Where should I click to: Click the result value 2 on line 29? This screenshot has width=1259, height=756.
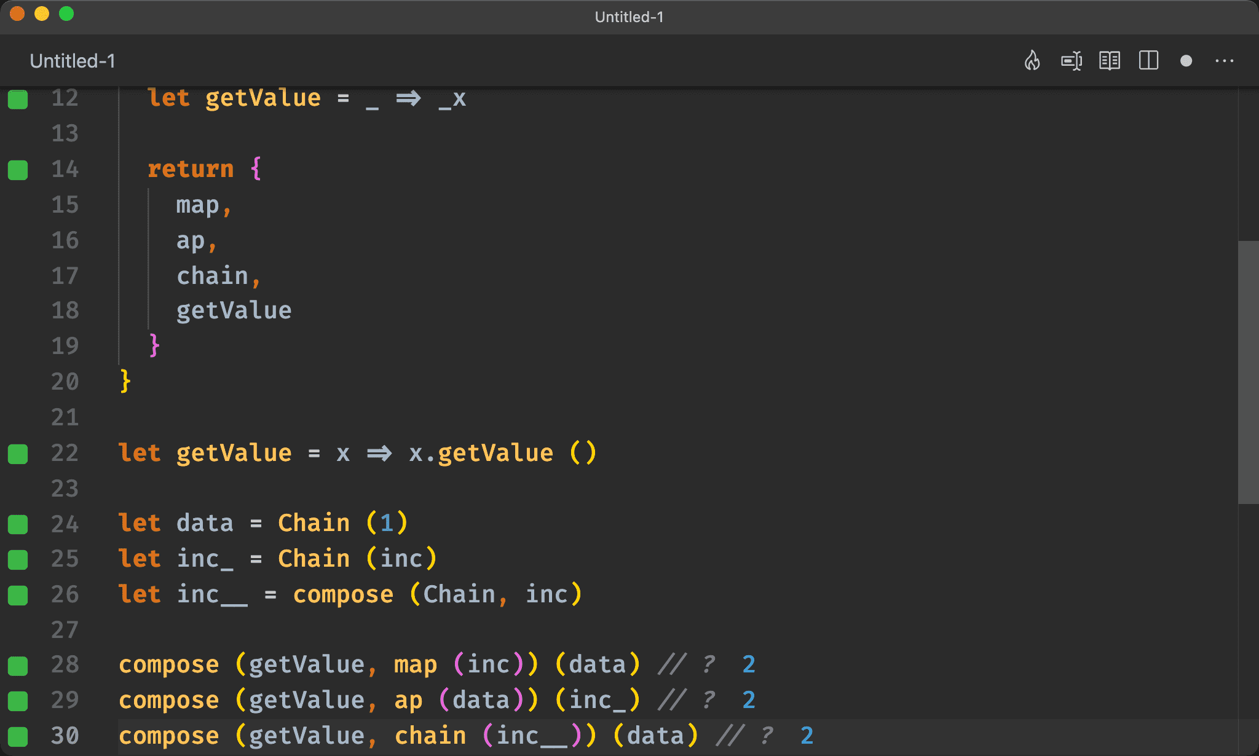tap(748, 700)
